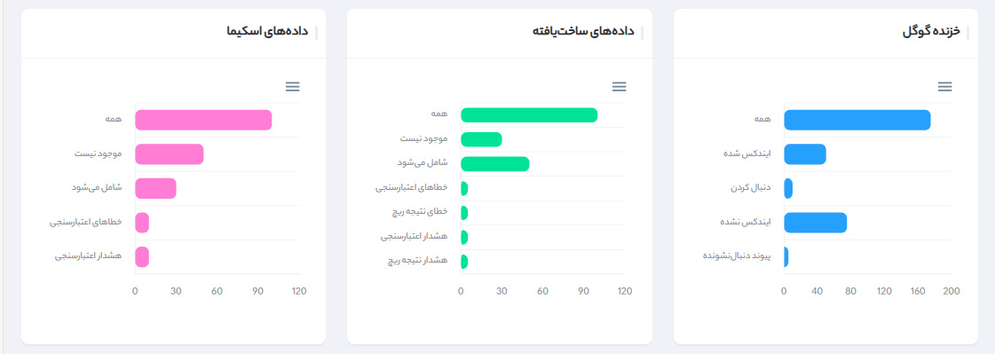Click the tiny پیوند دنبال‌نشونده bar
995x354 pixels.
pyautogui.click(x=786, y=257)
